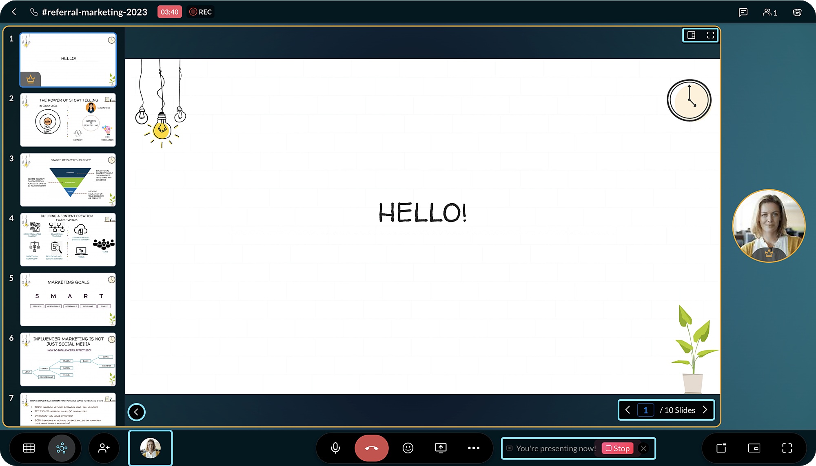Click the add participant icon
The width and height of the screenshot is (816, 466).
tap(104, 448)
